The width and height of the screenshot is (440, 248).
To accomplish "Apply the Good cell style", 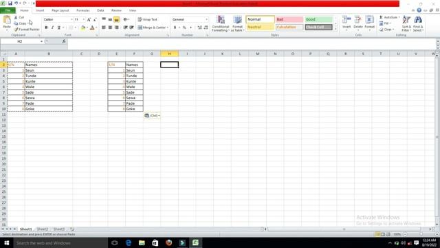I will pos(318,19).
